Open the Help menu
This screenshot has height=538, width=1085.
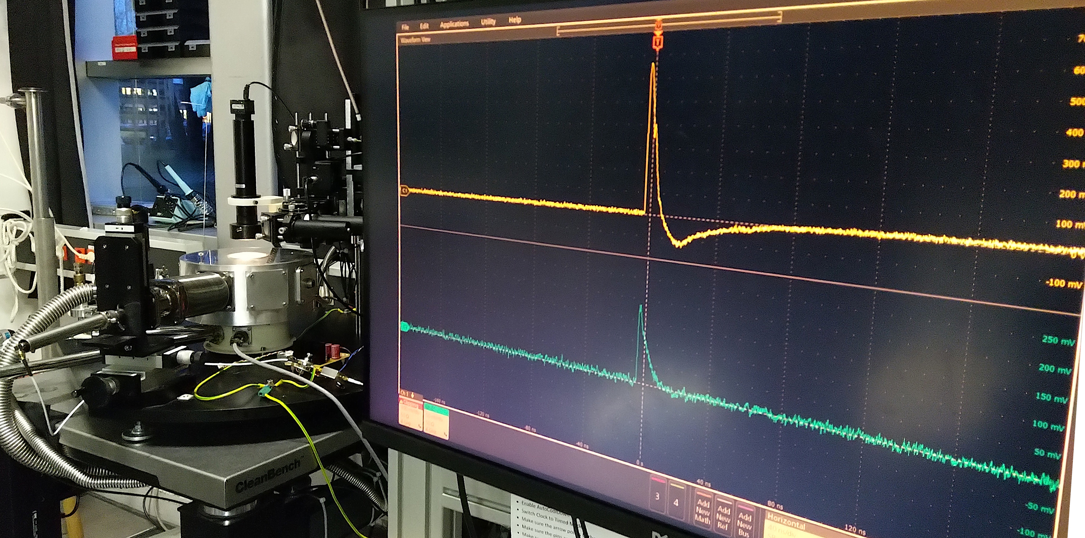tap(515, 20)
